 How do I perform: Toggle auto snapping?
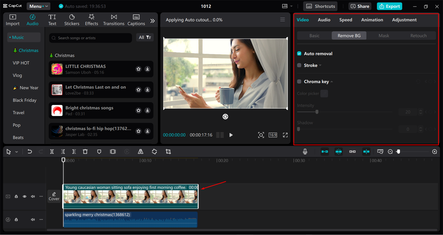click(x=338, y=151)
